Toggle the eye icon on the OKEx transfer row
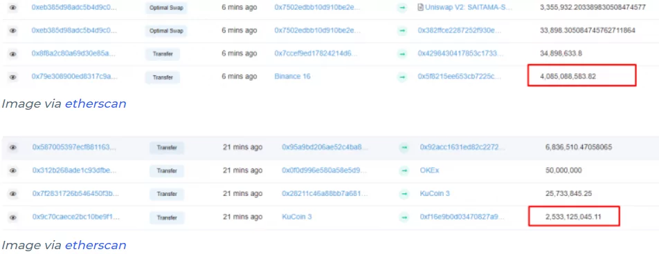 [13, 170]
